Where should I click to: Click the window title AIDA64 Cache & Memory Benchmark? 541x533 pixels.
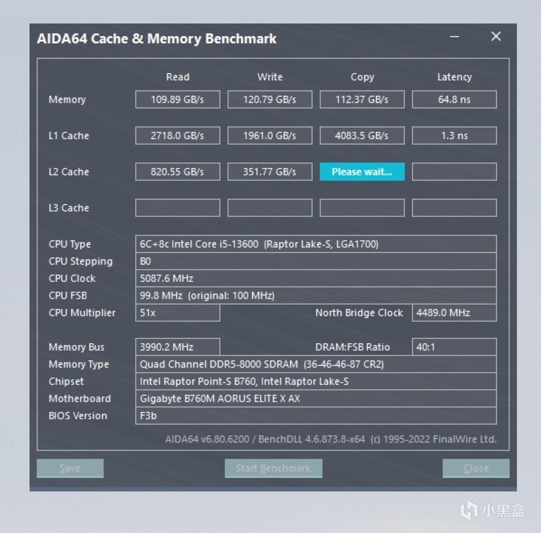(x=157, y=39)
